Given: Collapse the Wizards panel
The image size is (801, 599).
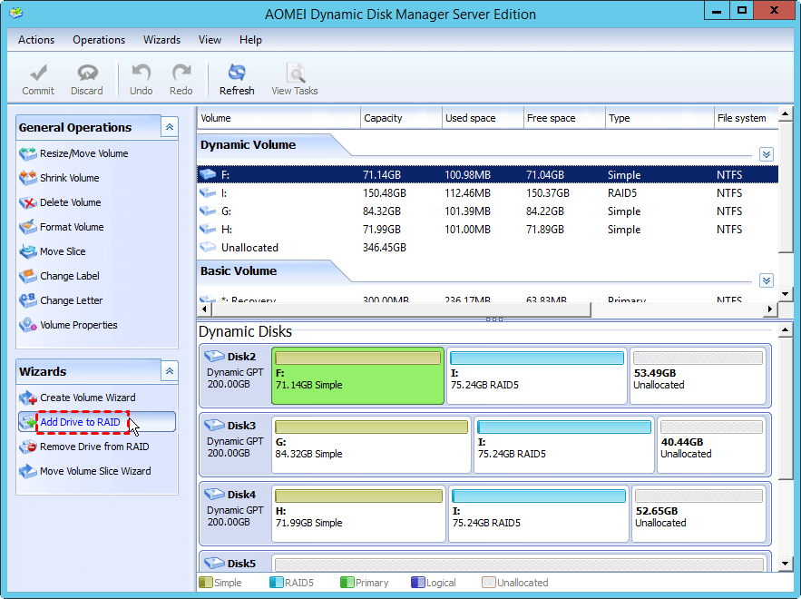Looking at the screenshot, I should [x=170, y=371].
